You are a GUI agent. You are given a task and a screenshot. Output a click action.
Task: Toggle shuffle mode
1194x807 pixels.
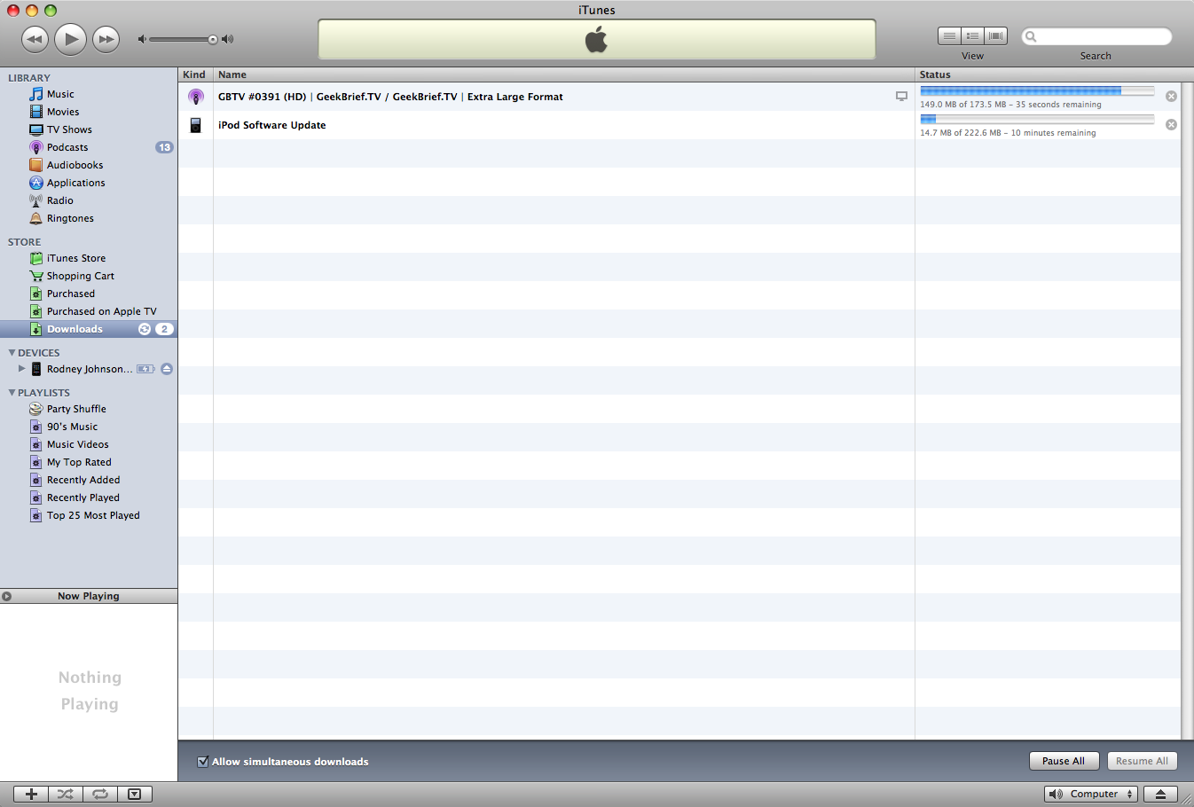pyautogui.click(x=66, y=795)
